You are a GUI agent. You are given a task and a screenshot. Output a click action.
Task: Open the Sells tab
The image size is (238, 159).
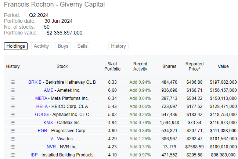(82, 46)
